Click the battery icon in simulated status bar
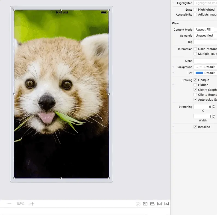 [104, 13]
